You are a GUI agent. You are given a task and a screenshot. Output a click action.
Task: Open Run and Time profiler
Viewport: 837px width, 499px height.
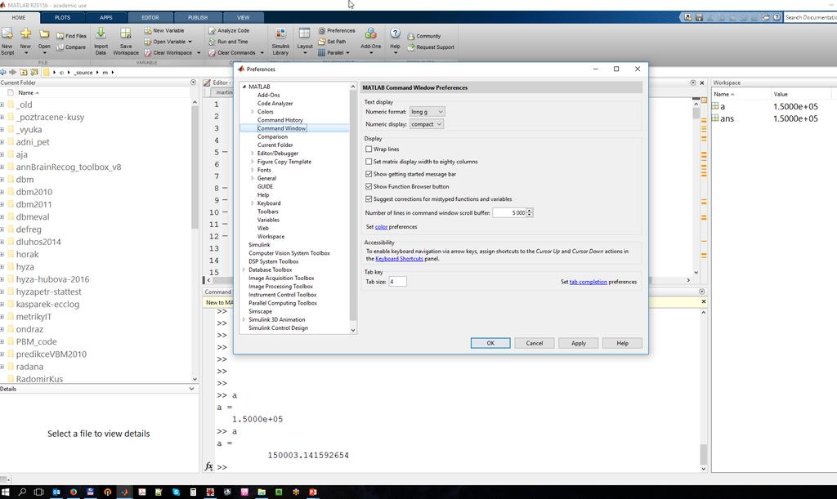228,42
